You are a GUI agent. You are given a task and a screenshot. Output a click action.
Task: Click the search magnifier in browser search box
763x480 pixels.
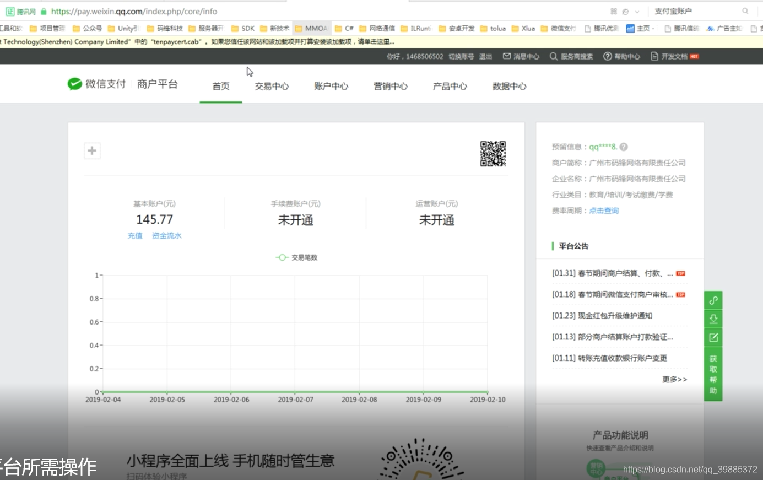(745, 11)
